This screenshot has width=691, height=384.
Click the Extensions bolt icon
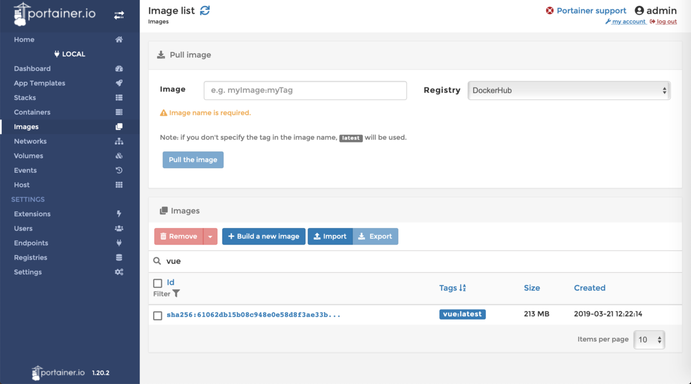[x=119, y=214]
